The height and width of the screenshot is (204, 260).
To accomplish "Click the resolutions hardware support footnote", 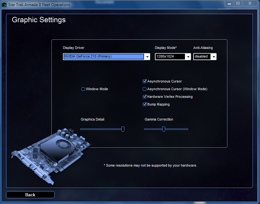I will [150, 166].
